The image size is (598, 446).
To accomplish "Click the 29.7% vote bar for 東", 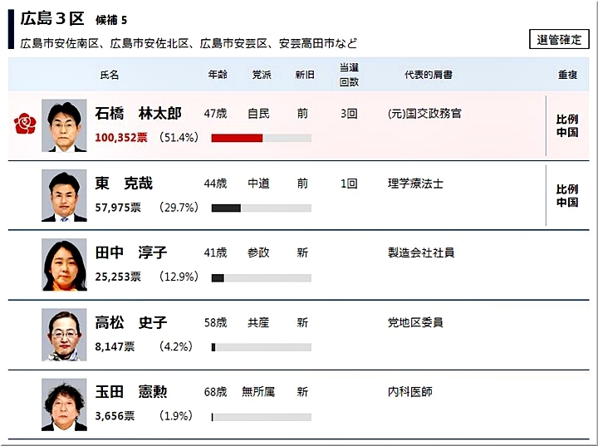I will coord(226,208).
